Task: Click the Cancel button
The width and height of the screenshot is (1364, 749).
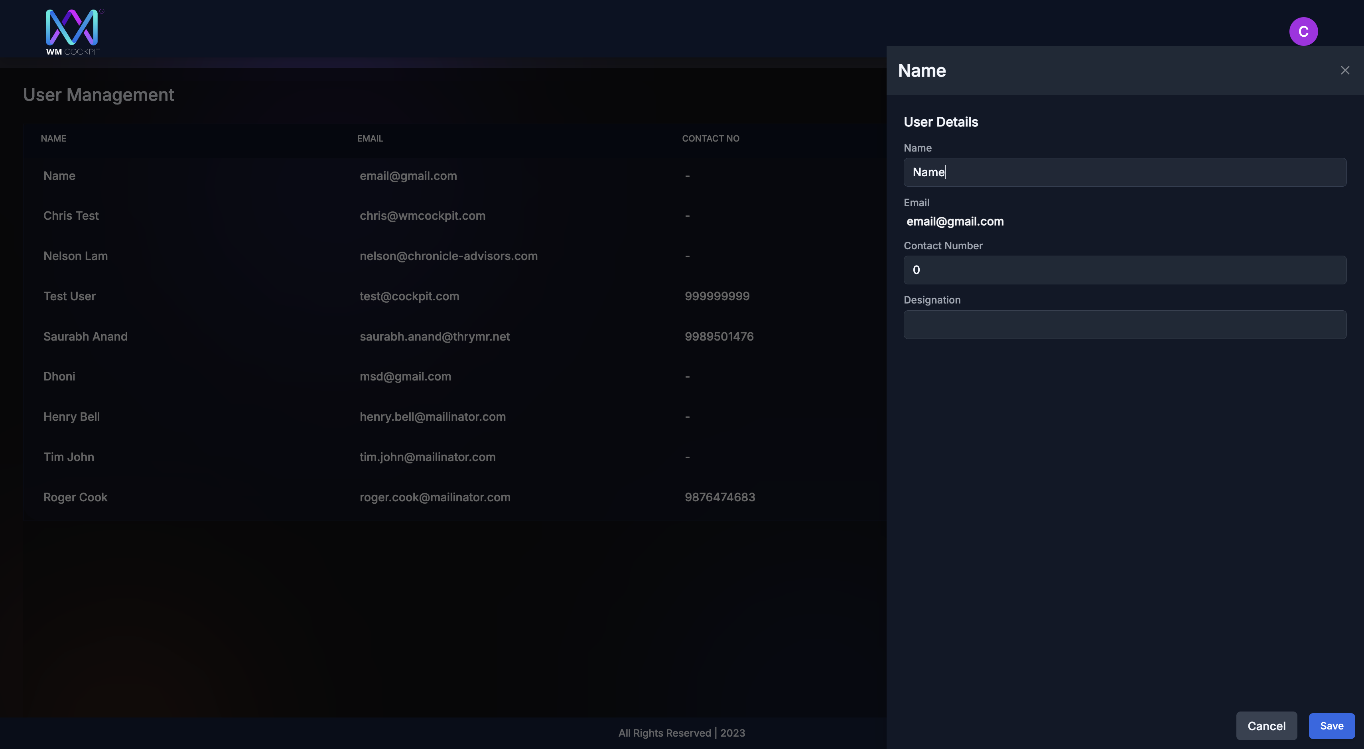Action: pos(1266,726)
